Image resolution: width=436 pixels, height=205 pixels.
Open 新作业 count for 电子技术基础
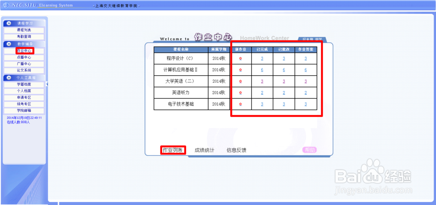click(x=241, y=104)
